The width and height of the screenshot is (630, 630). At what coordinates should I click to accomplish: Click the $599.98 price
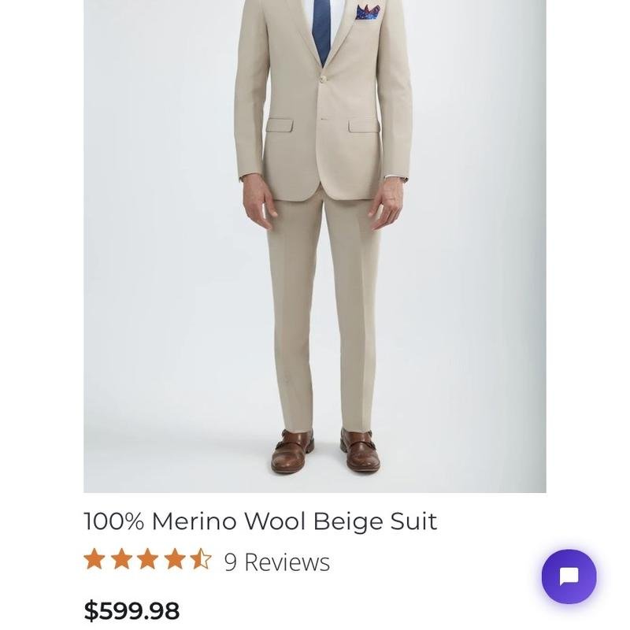point(132,610)
